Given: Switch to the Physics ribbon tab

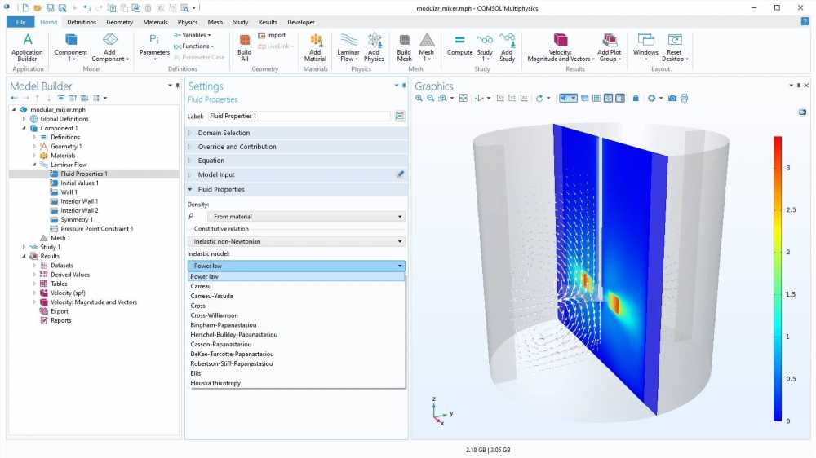Looking at the screenshot, I should [188, 22].
